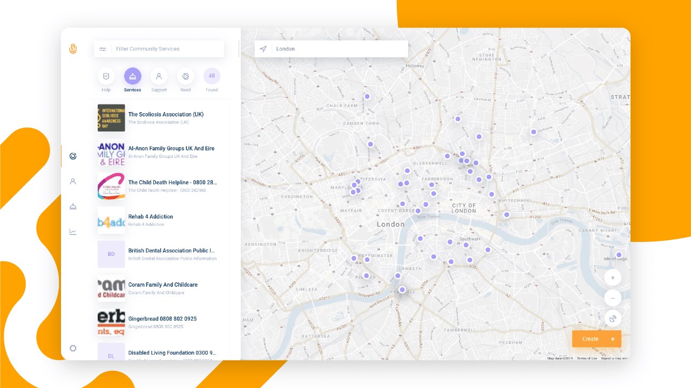Click the Al-Anon logo thumbnail
Screen dimensions: 691x388
point(111,152)
